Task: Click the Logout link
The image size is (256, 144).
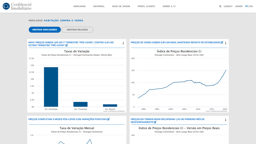Action: (x=228, y=6)
